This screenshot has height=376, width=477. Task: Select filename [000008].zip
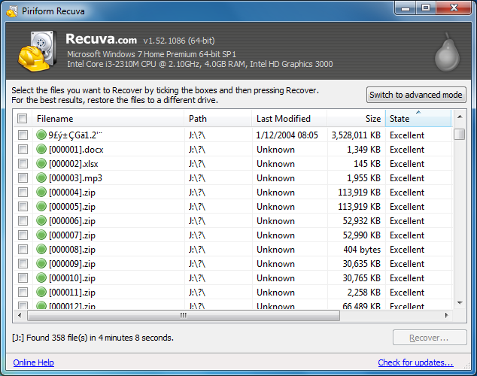72,250
